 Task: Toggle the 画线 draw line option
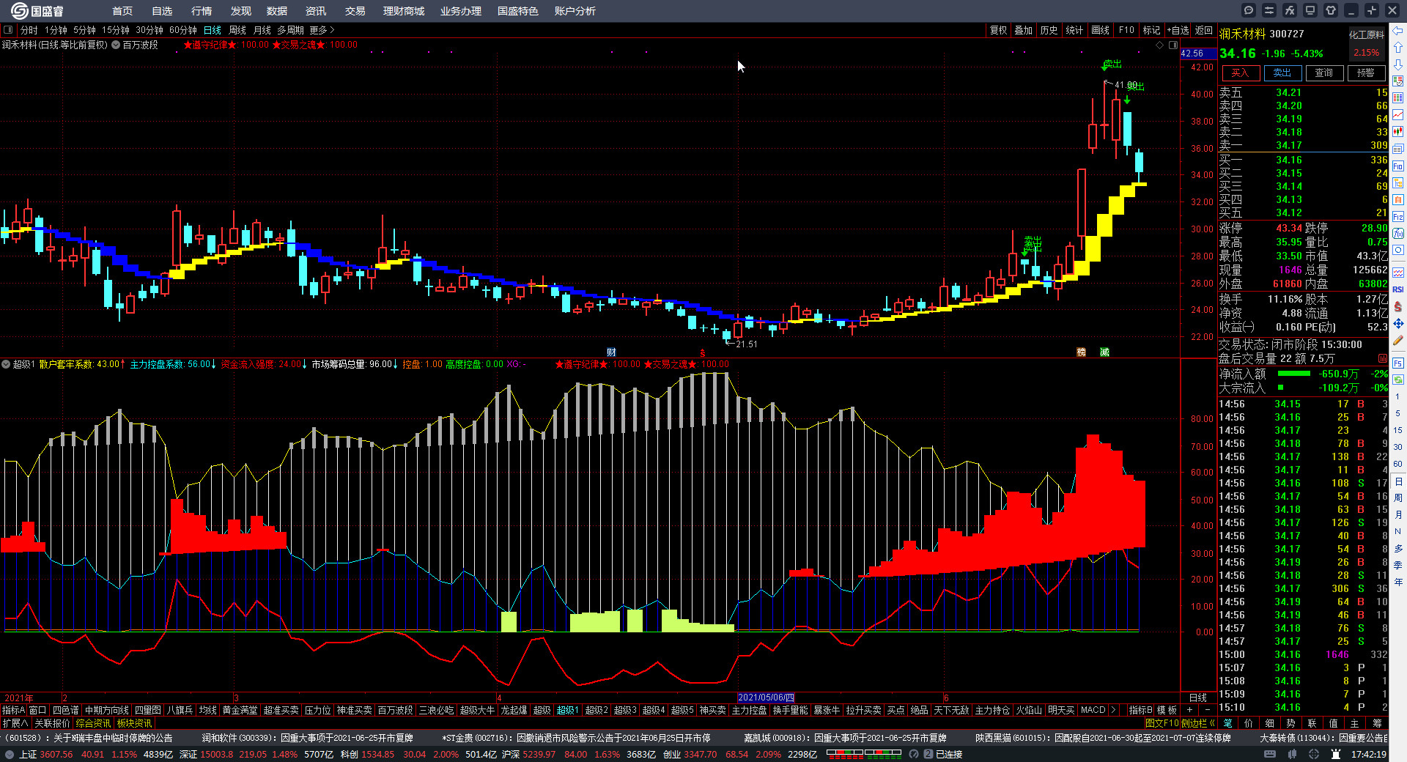[x=1101, y=30]
